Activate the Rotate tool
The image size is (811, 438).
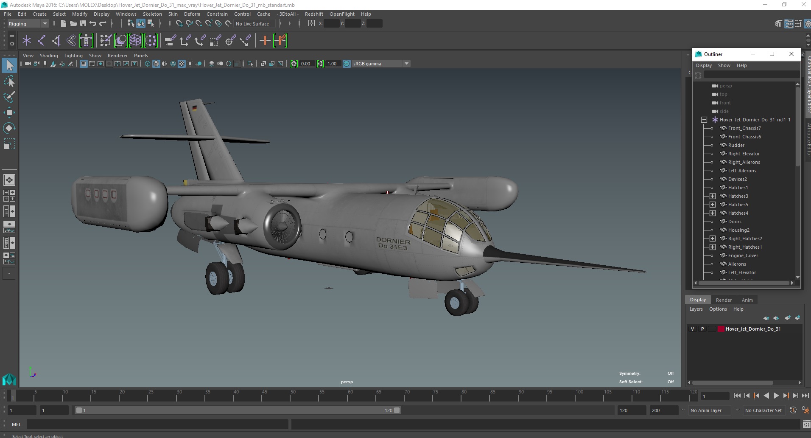click(x=9, y=128)
